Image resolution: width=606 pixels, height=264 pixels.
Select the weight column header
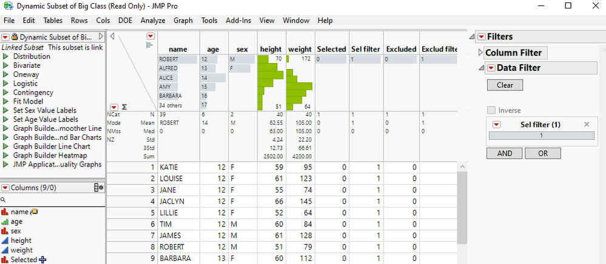point(300,49)
